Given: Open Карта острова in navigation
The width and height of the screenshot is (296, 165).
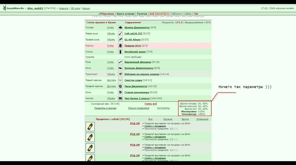Looking at the screenshot, I should click(x=125, y=14).
